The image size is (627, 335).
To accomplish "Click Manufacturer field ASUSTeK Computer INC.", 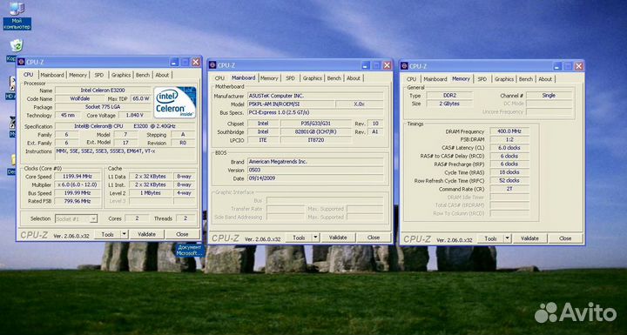I will pos(315,96).
